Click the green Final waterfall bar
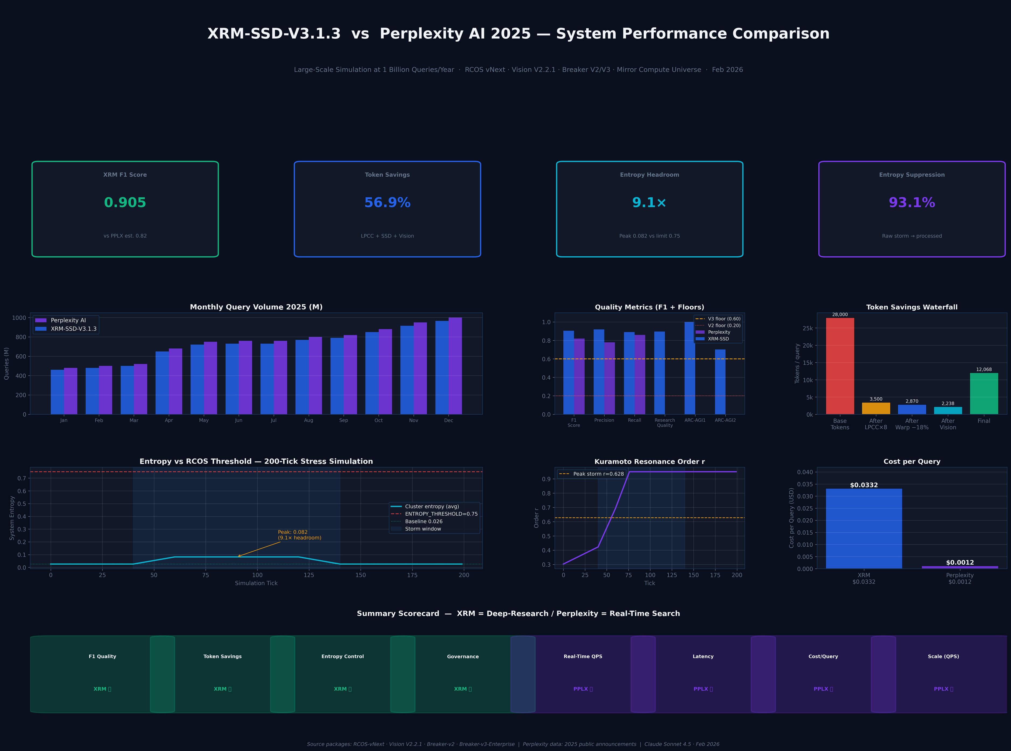This screenshot has width=1011, height=751. click(x=984, y=394)
